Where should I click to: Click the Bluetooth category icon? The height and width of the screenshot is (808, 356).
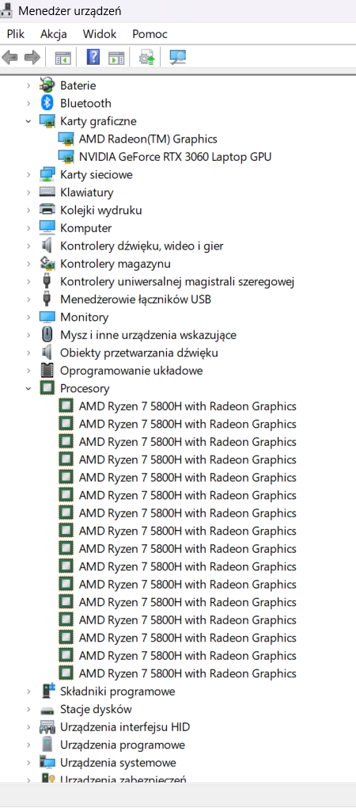coord(47,103)
